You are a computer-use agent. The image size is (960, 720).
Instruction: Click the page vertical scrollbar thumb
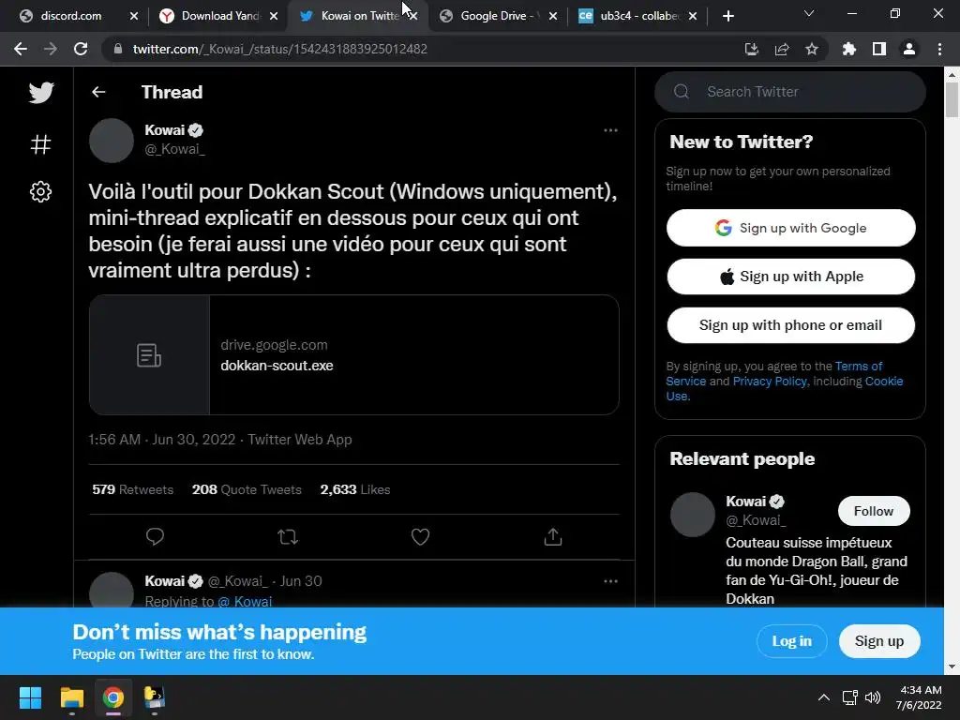pyautogui.click(x=952, y=98)
